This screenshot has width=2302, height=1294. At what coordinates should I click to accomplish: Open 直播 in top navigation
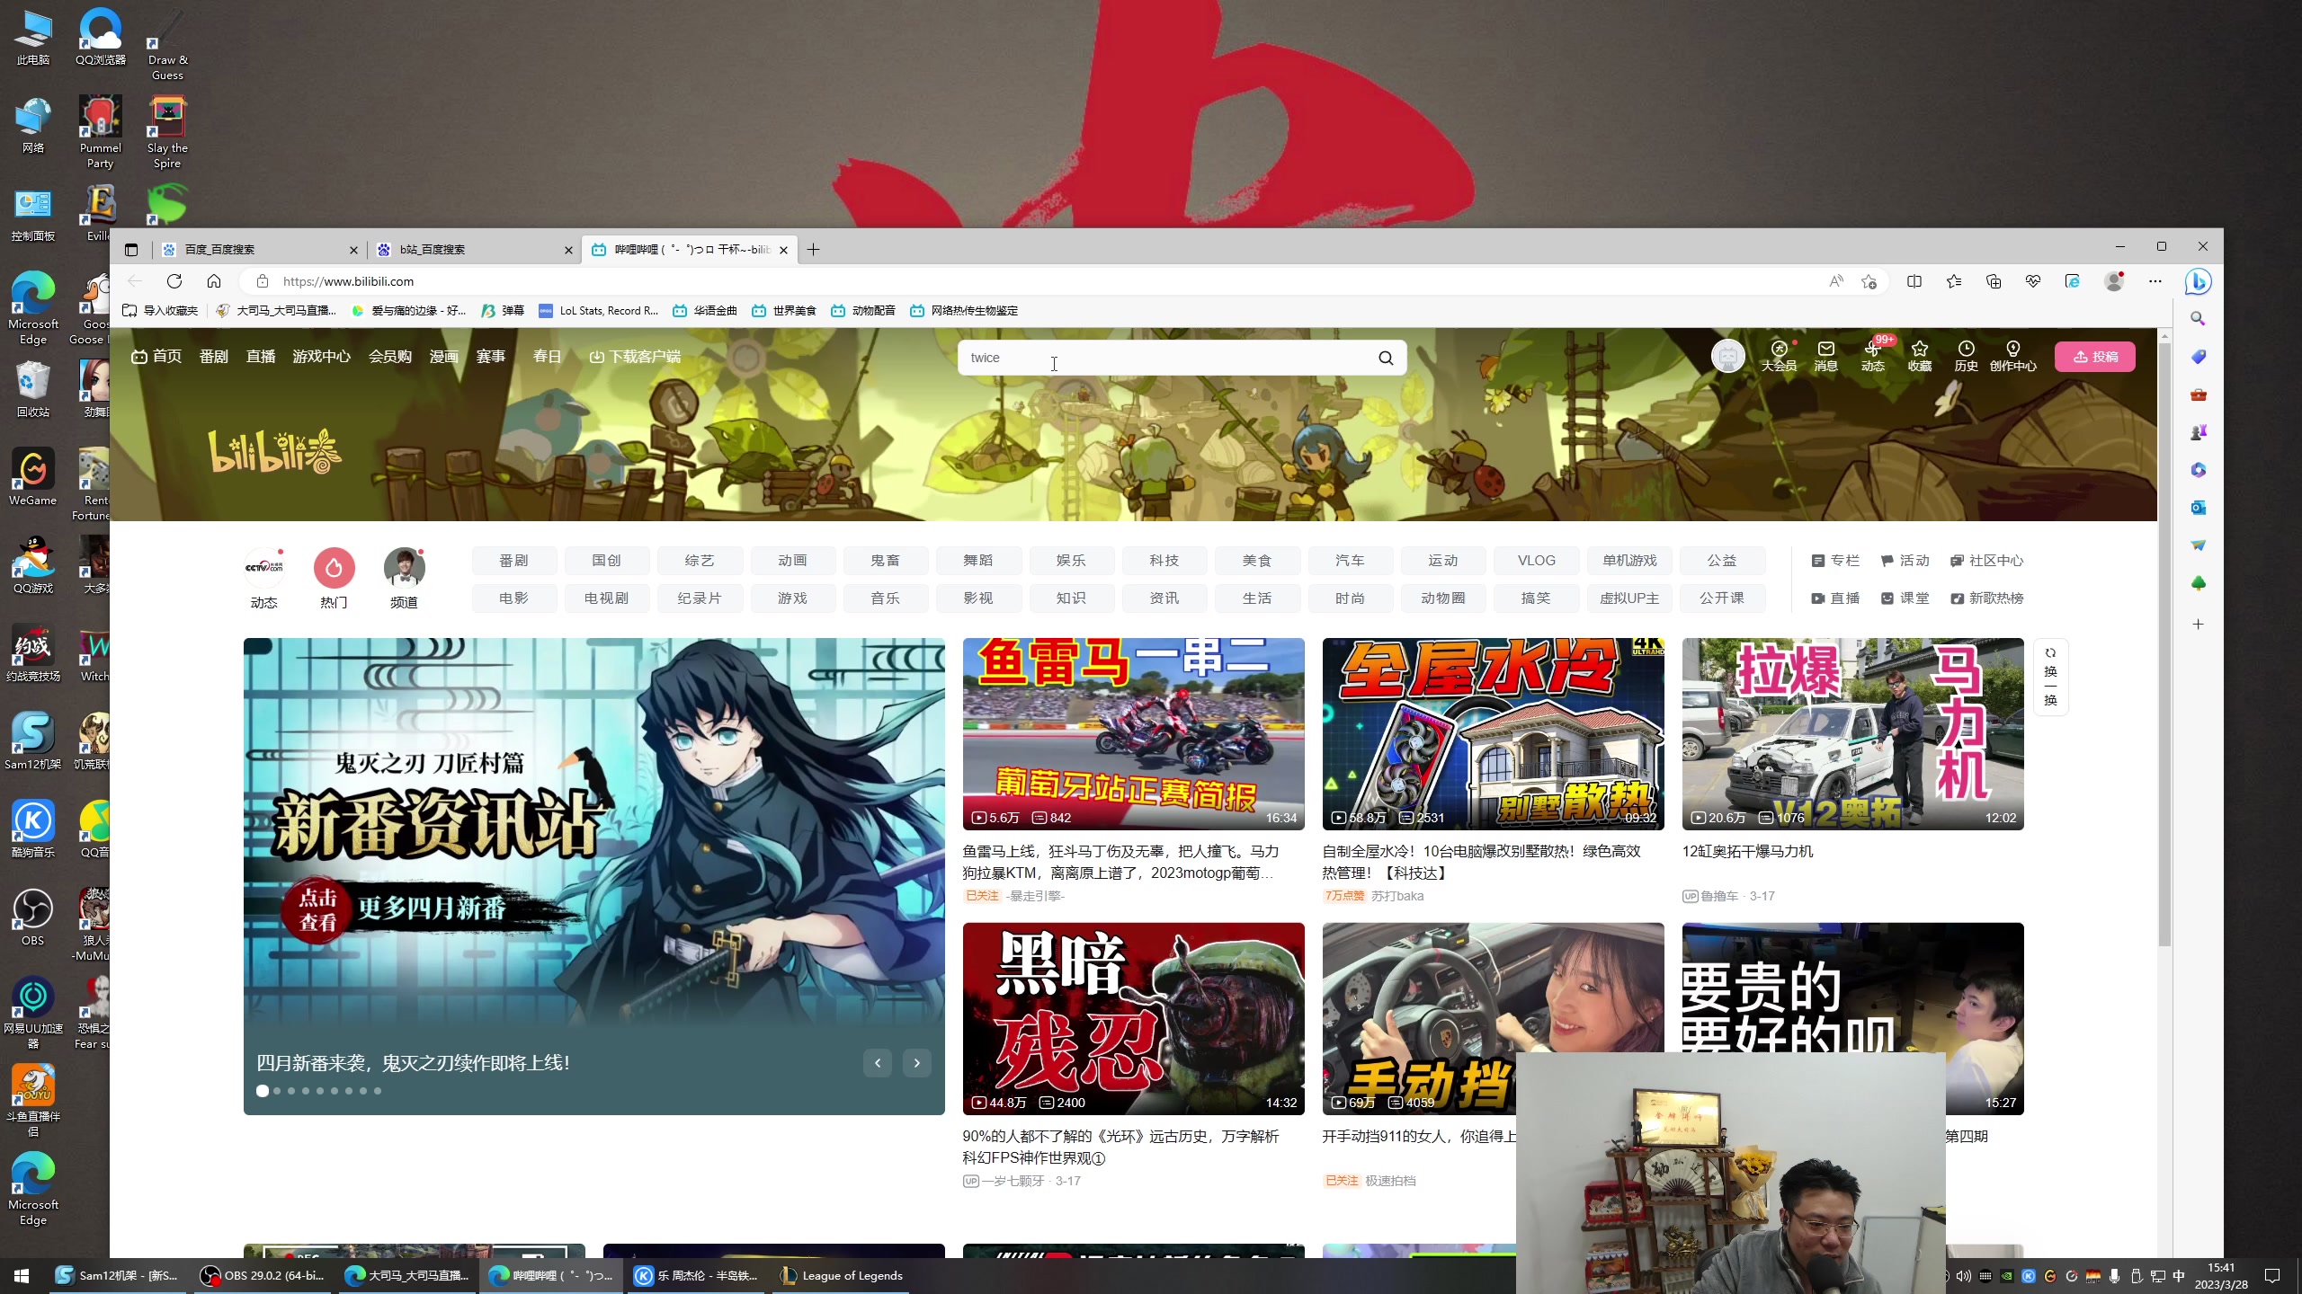tap(261, 357)
